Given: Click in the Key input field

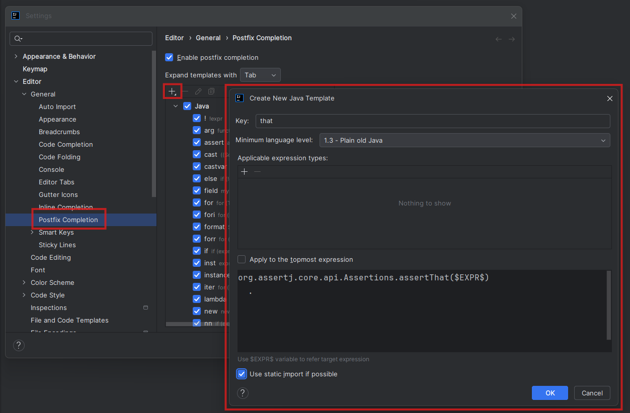Looking at the screenshot, I should 433,121.
